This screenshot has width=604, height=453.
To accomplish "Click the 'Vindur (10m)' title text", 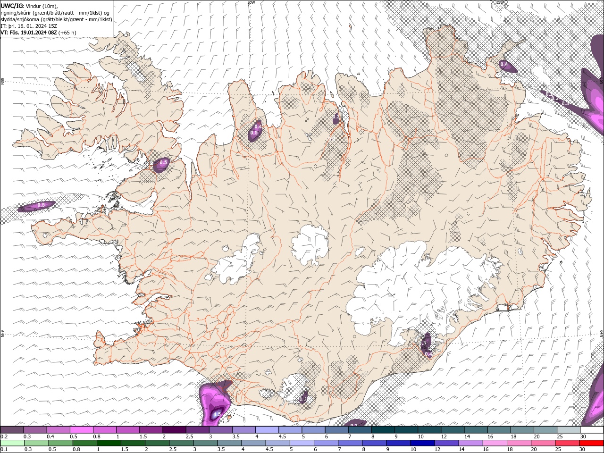I will coord(41,6).
